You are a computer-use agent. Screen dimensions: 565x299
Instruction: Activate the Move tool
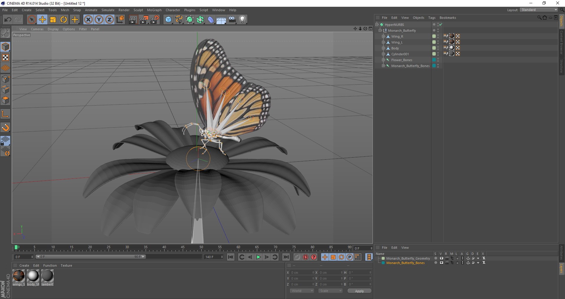42,20
